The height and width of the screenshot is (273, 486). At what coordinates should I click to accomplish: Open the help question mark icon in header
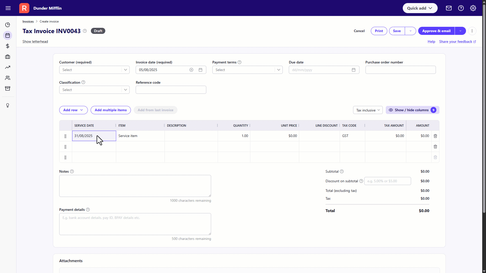point(461,8)
